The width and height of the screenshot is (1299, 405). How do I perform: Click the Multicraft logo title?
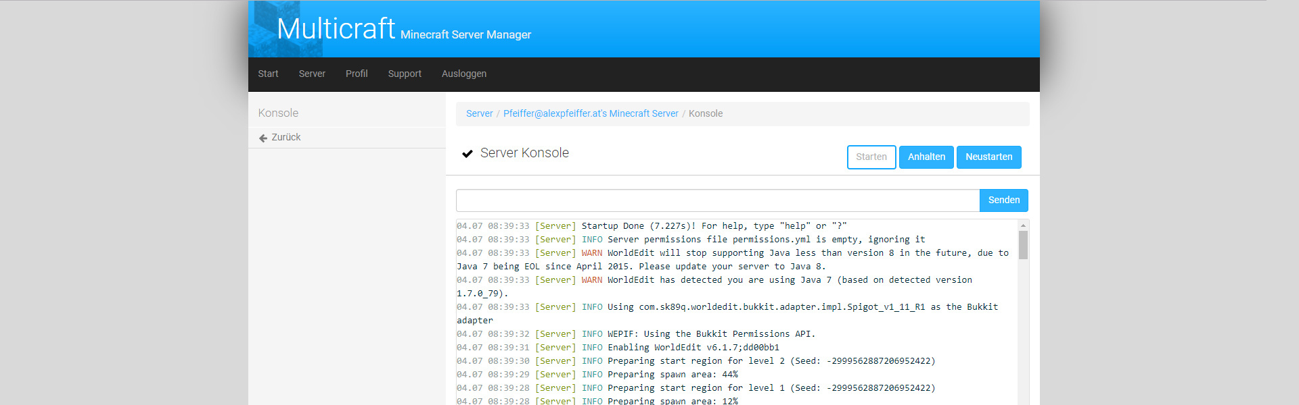pyautogui.click(x=336, y=29)
